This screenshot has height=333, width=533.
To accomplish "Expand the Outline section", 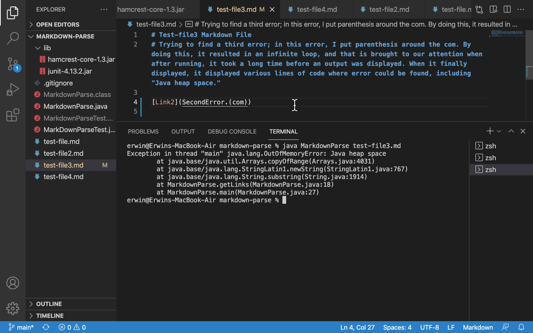I will [71, 304].
